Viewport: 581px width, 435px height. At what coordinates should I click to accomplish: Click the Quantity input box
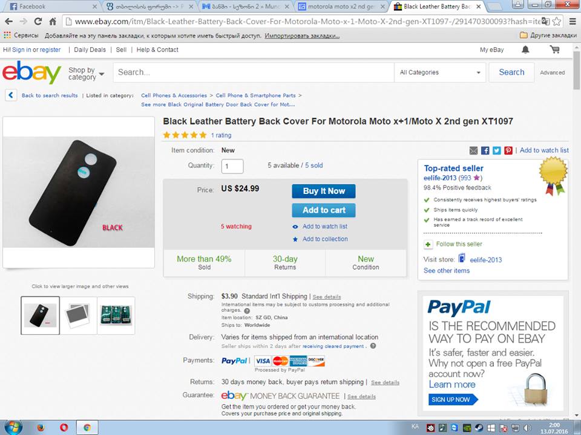tap(232, 167)
